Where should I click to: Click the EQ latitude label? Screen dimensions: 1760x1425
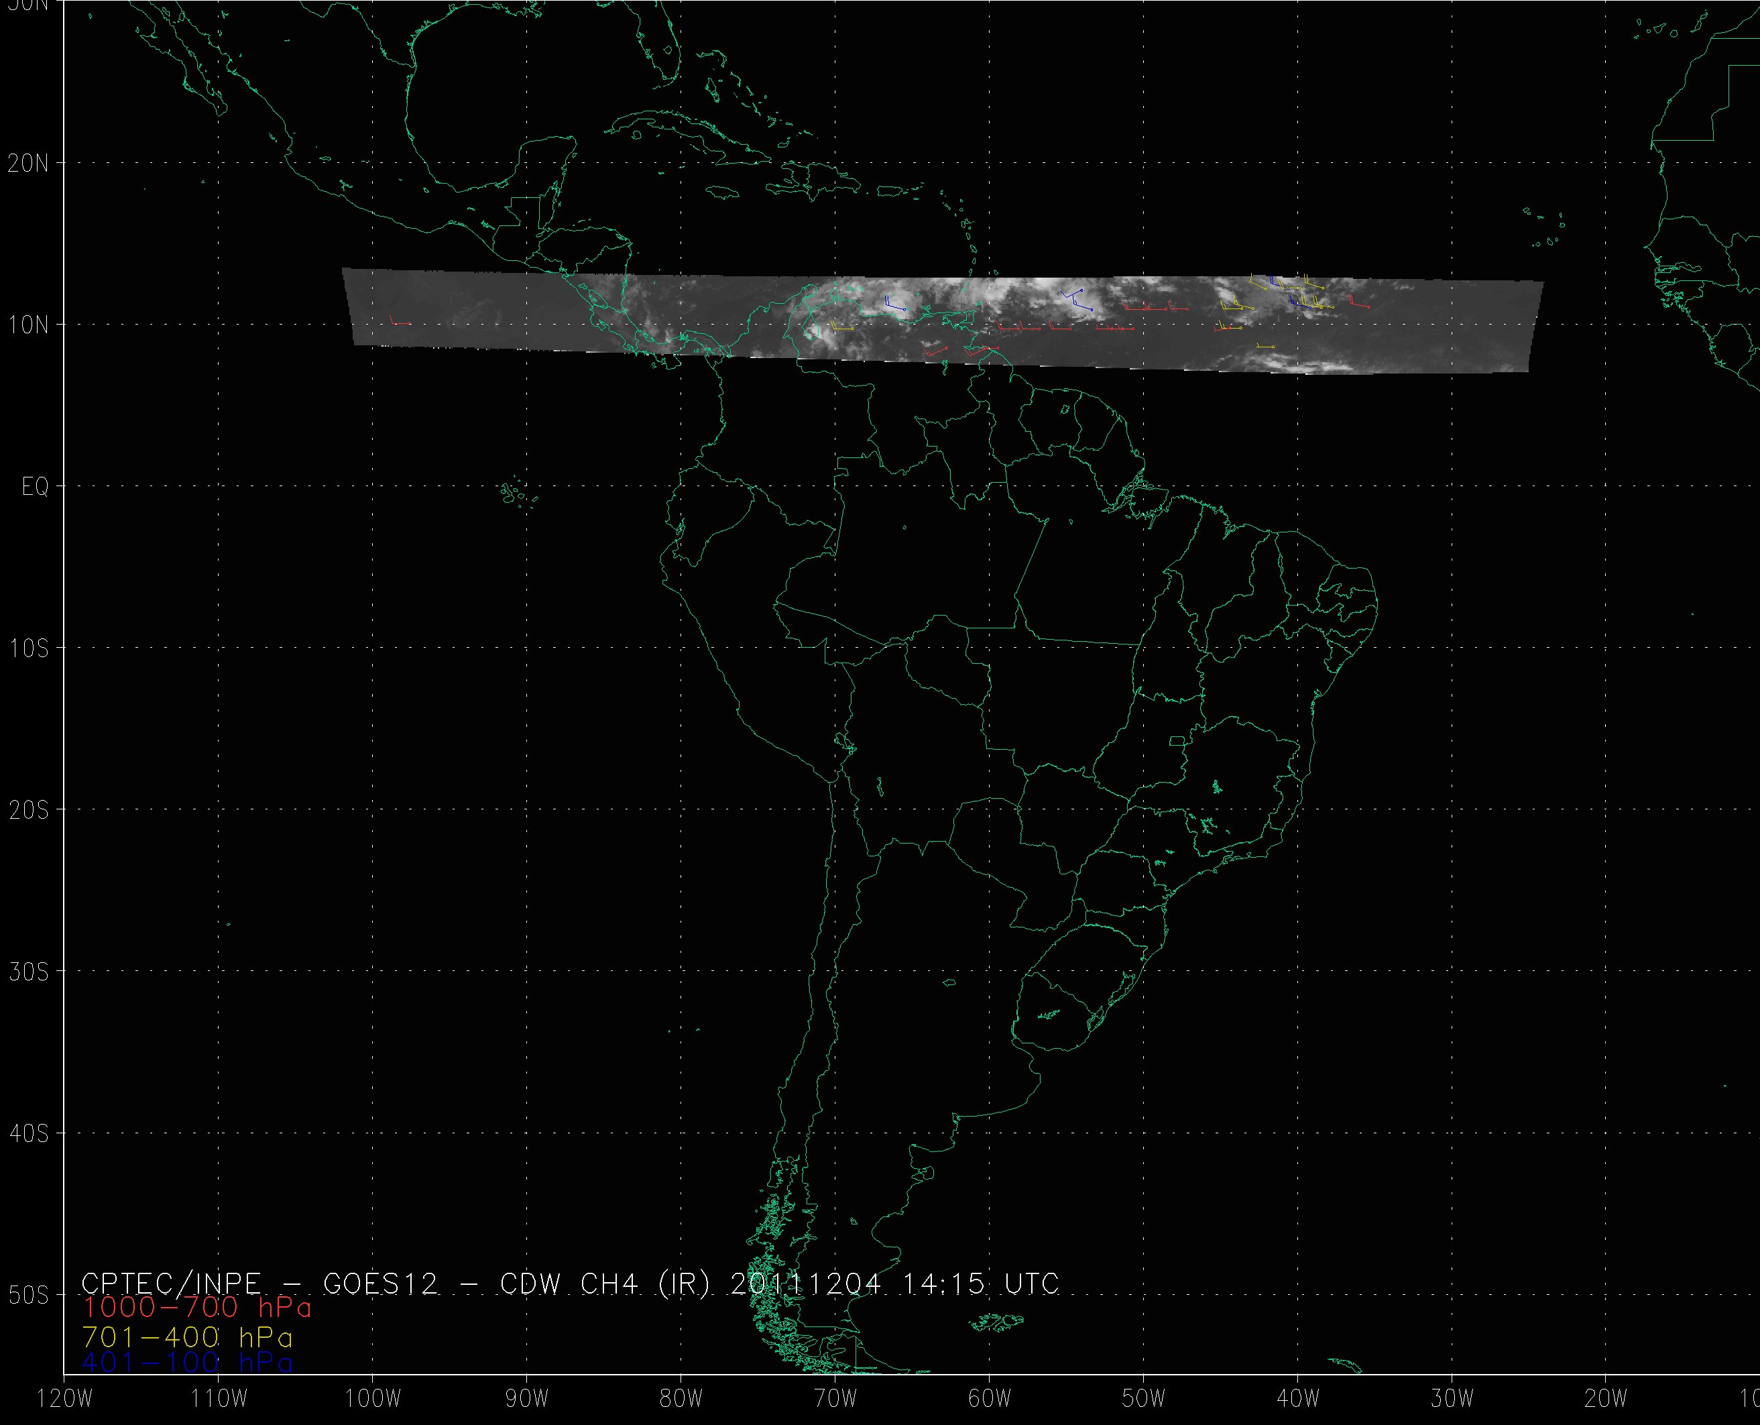pos(36,487)
